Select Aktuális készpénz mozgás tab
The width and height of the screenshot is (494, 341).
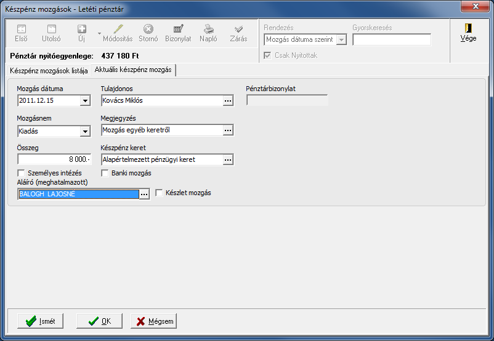[133, 70]
